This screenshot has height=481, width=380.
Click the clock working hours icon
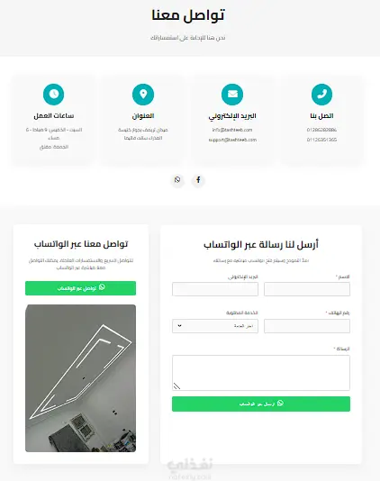tap(54, 95)
